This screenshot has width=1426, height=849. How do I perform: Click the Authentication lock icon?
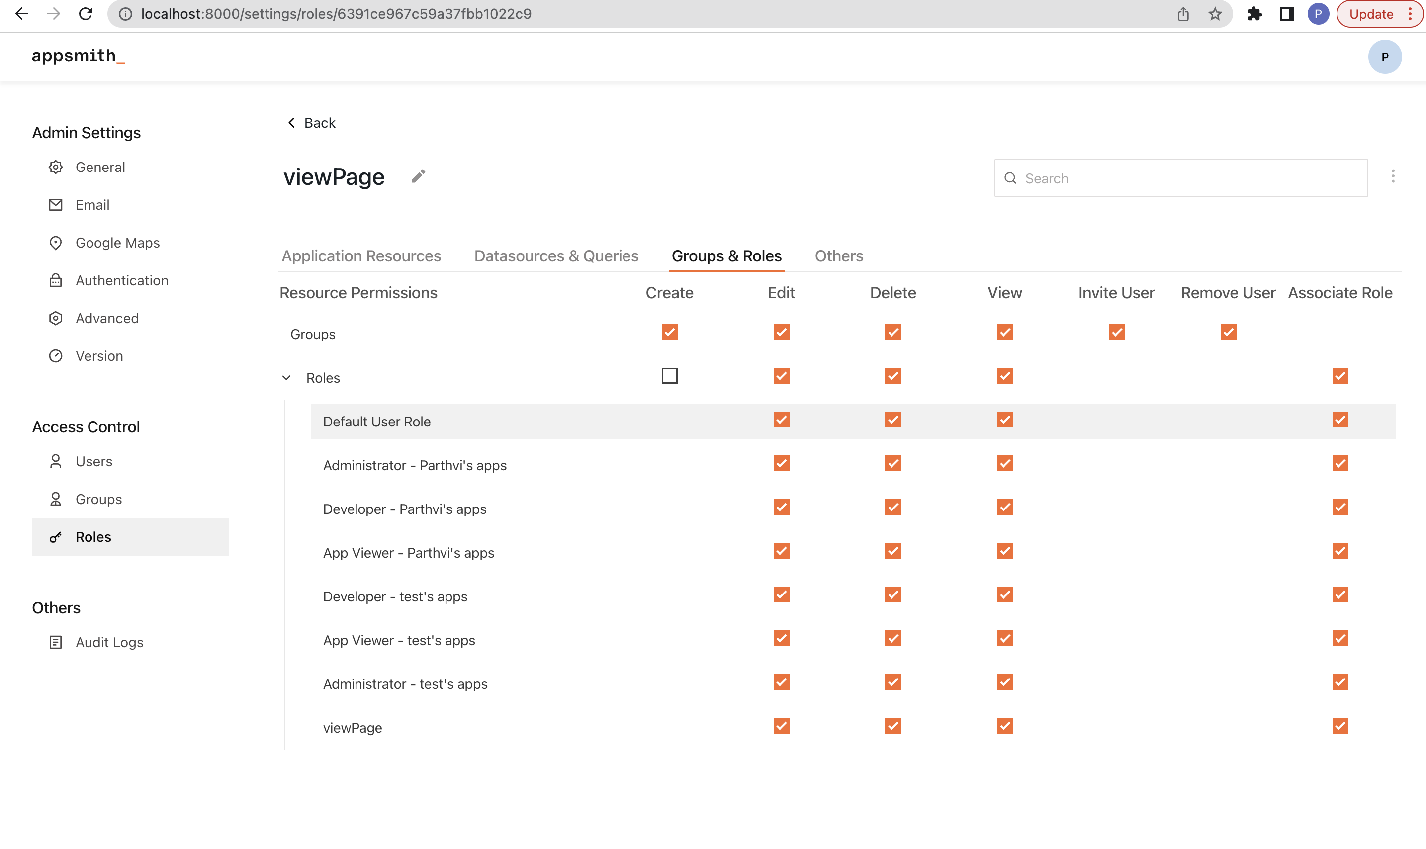click(56, 280)
